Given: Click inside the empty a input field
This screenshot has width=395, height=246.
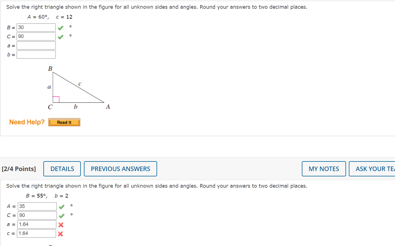Looking at the screenshot, I should (36, 45).
